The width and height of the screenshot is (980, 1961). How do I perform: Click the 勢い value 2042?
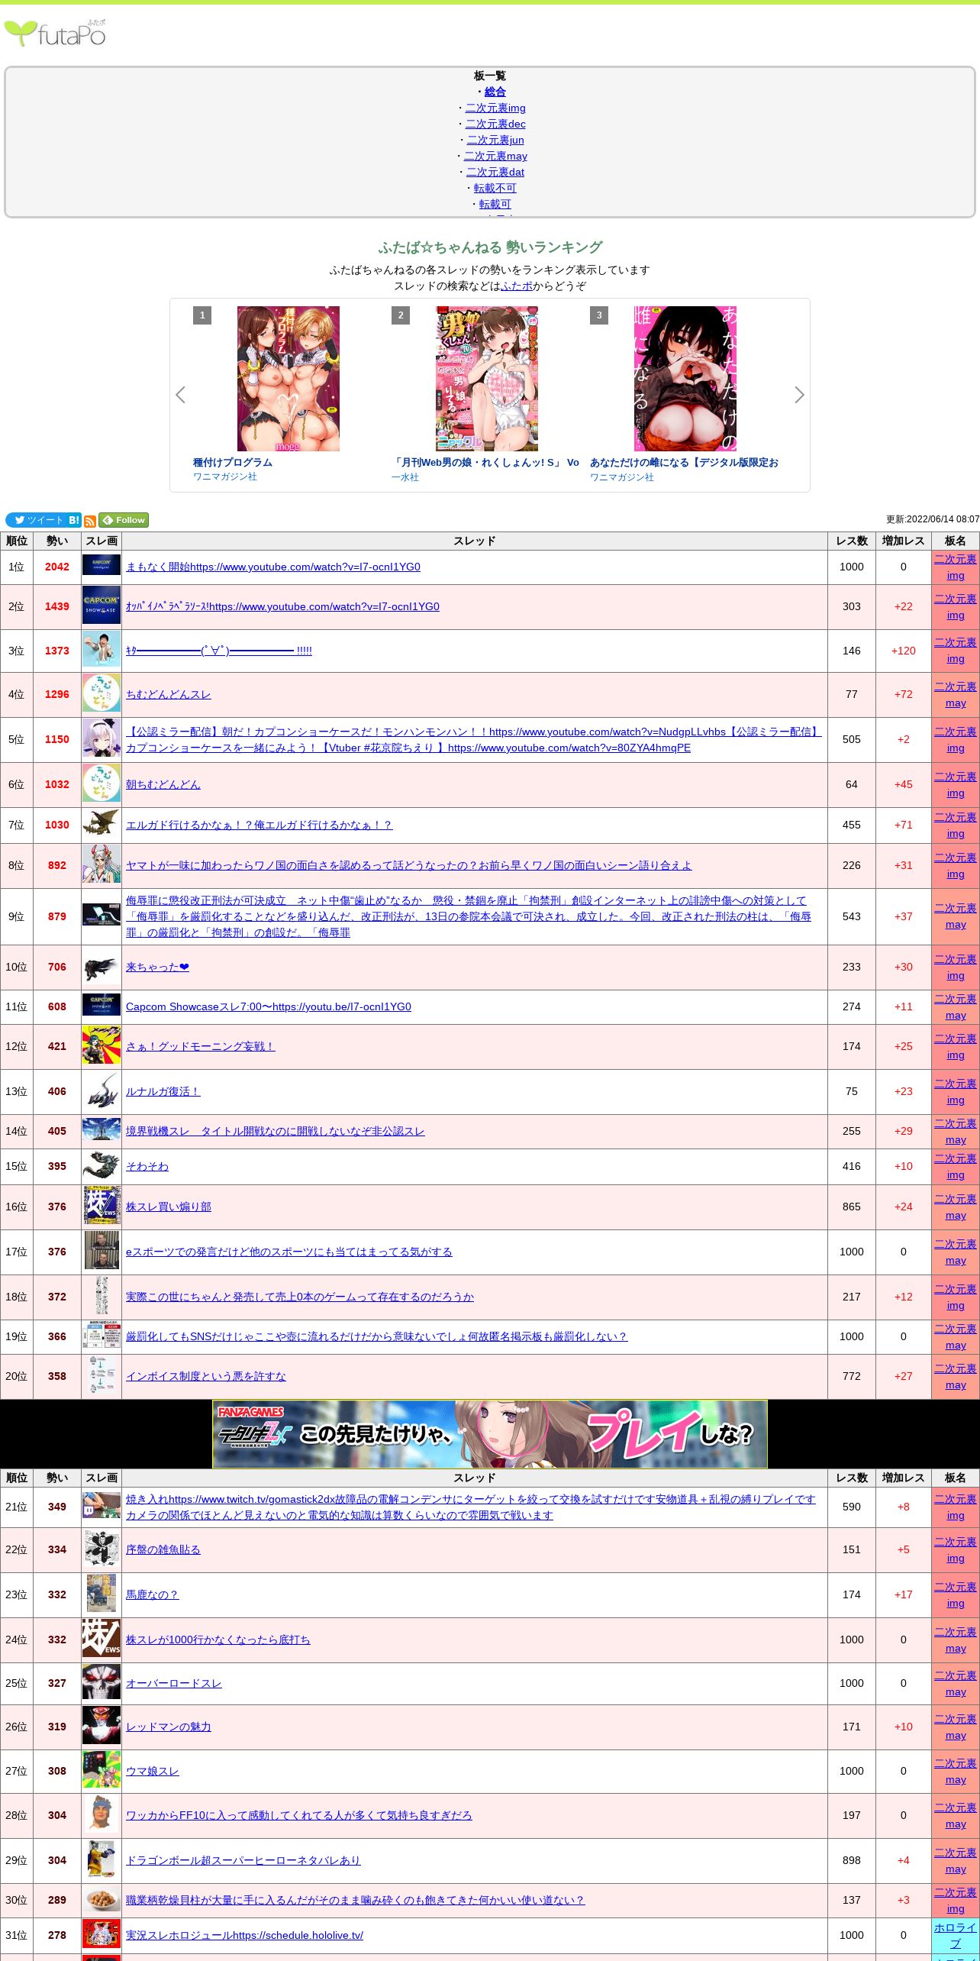[x=57, y=567]
